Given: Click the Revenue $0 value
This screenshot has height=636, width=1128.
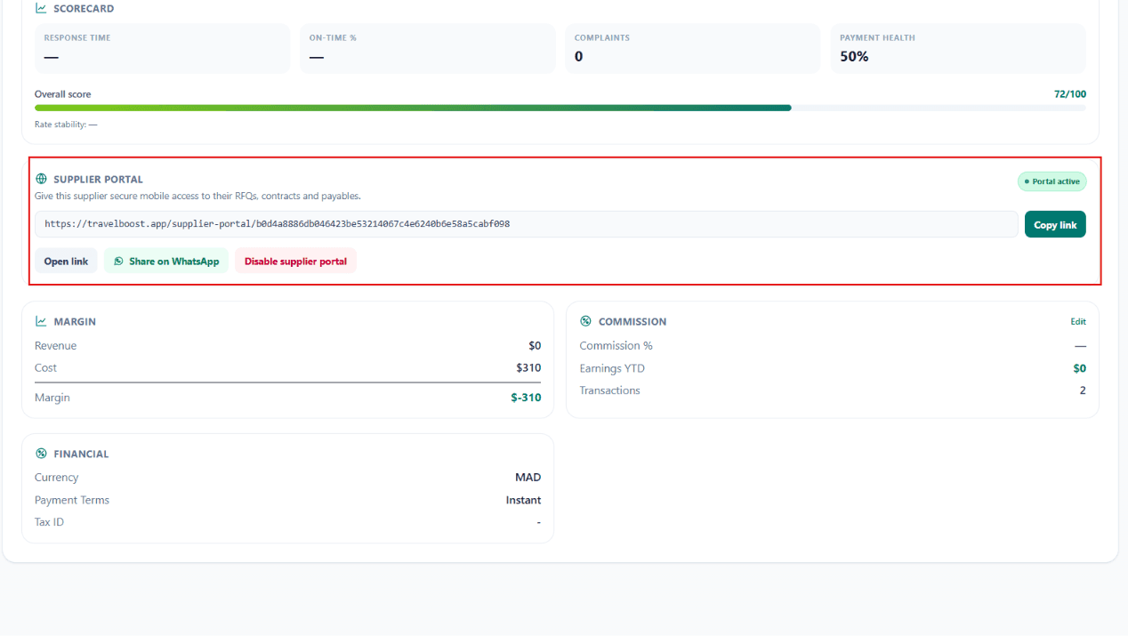Looking at the screenshot, I should pos(535,346).
